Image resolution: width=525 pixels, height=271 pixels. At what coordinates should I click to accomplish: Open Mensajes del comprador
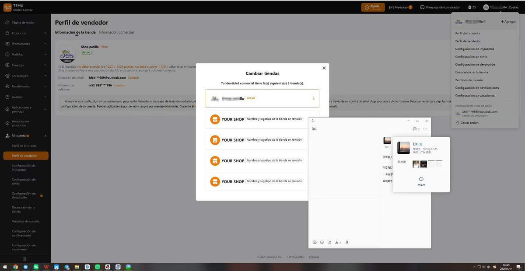pyautogui.click(x=440, y=7)
